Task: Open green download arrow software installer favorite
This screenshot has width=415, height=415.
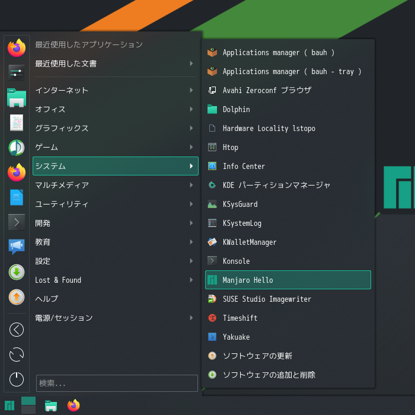Action: tap(17, 272)
